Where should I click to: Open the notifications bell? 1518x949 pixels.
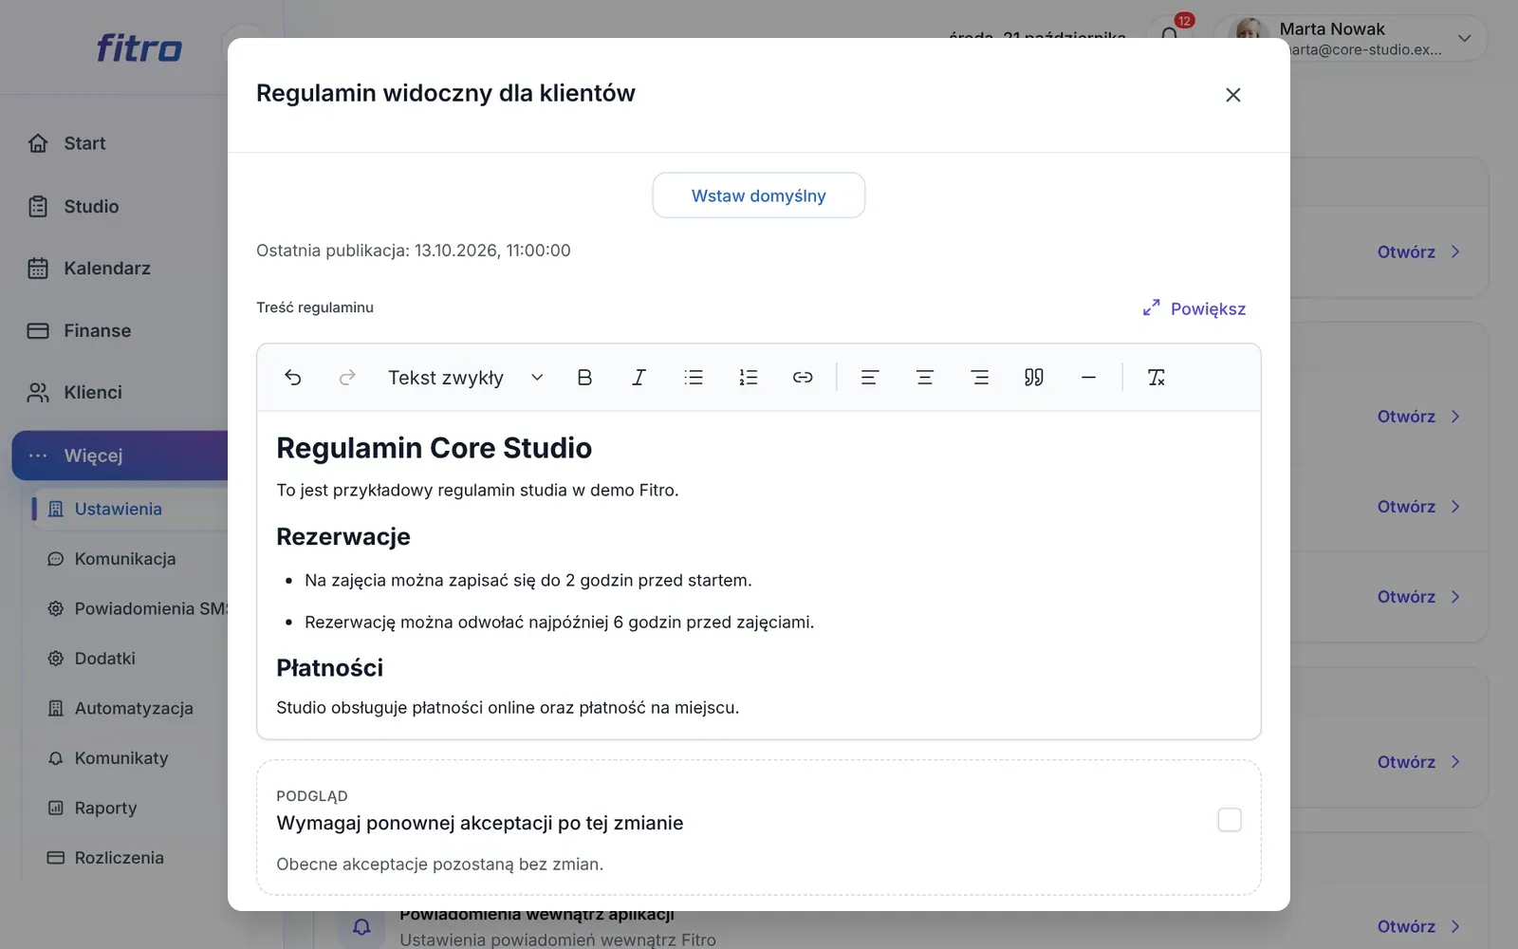tap(1170, 35)
